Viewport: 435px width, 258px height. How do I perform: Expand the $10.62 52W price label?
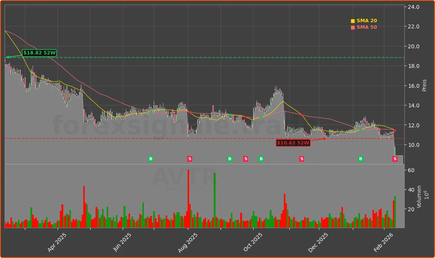pyautogui.click(x=293, y=143)
